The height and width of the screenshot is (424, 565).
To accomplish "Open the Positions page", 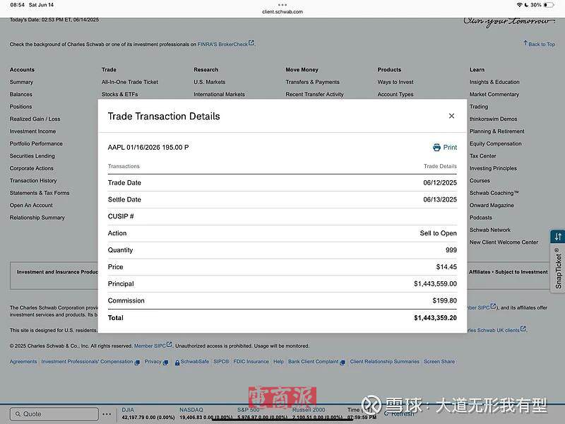I will (21, 107).
